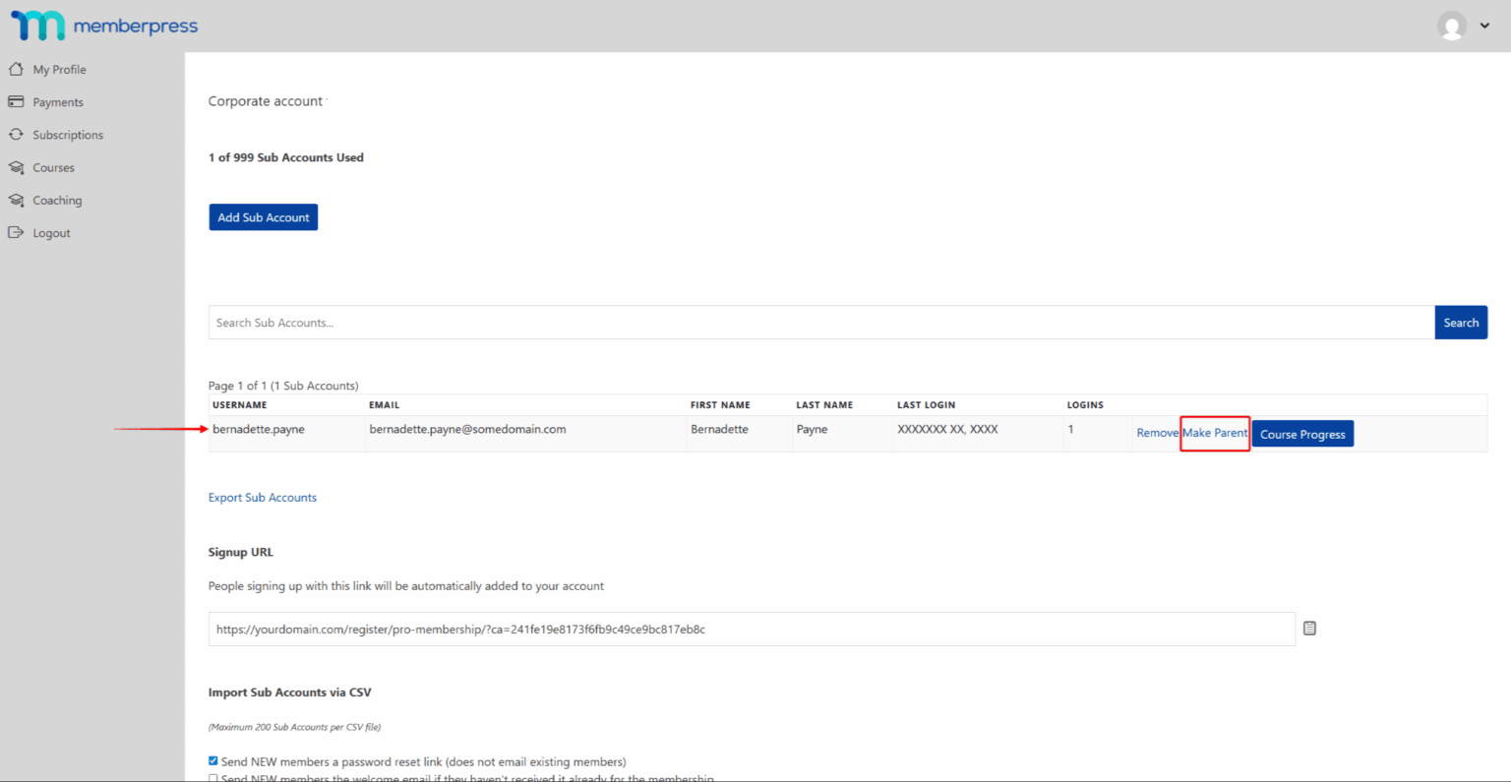Image resolution: width=1511 pixels, height=782 pixels.
Task: Open the account dropdown arrow top right
Action: click(x=1486, y=27)
